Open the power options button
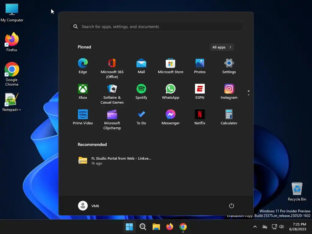Screen dimensions: 312x234 coord(232,206)
